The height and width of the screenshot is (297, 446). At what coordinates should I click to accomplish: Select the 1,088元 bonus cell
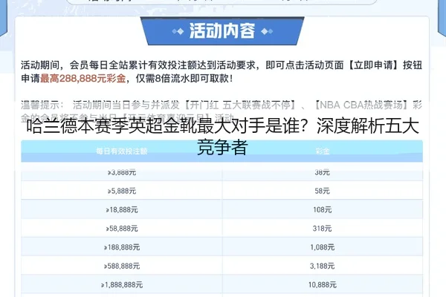[323, 247]
